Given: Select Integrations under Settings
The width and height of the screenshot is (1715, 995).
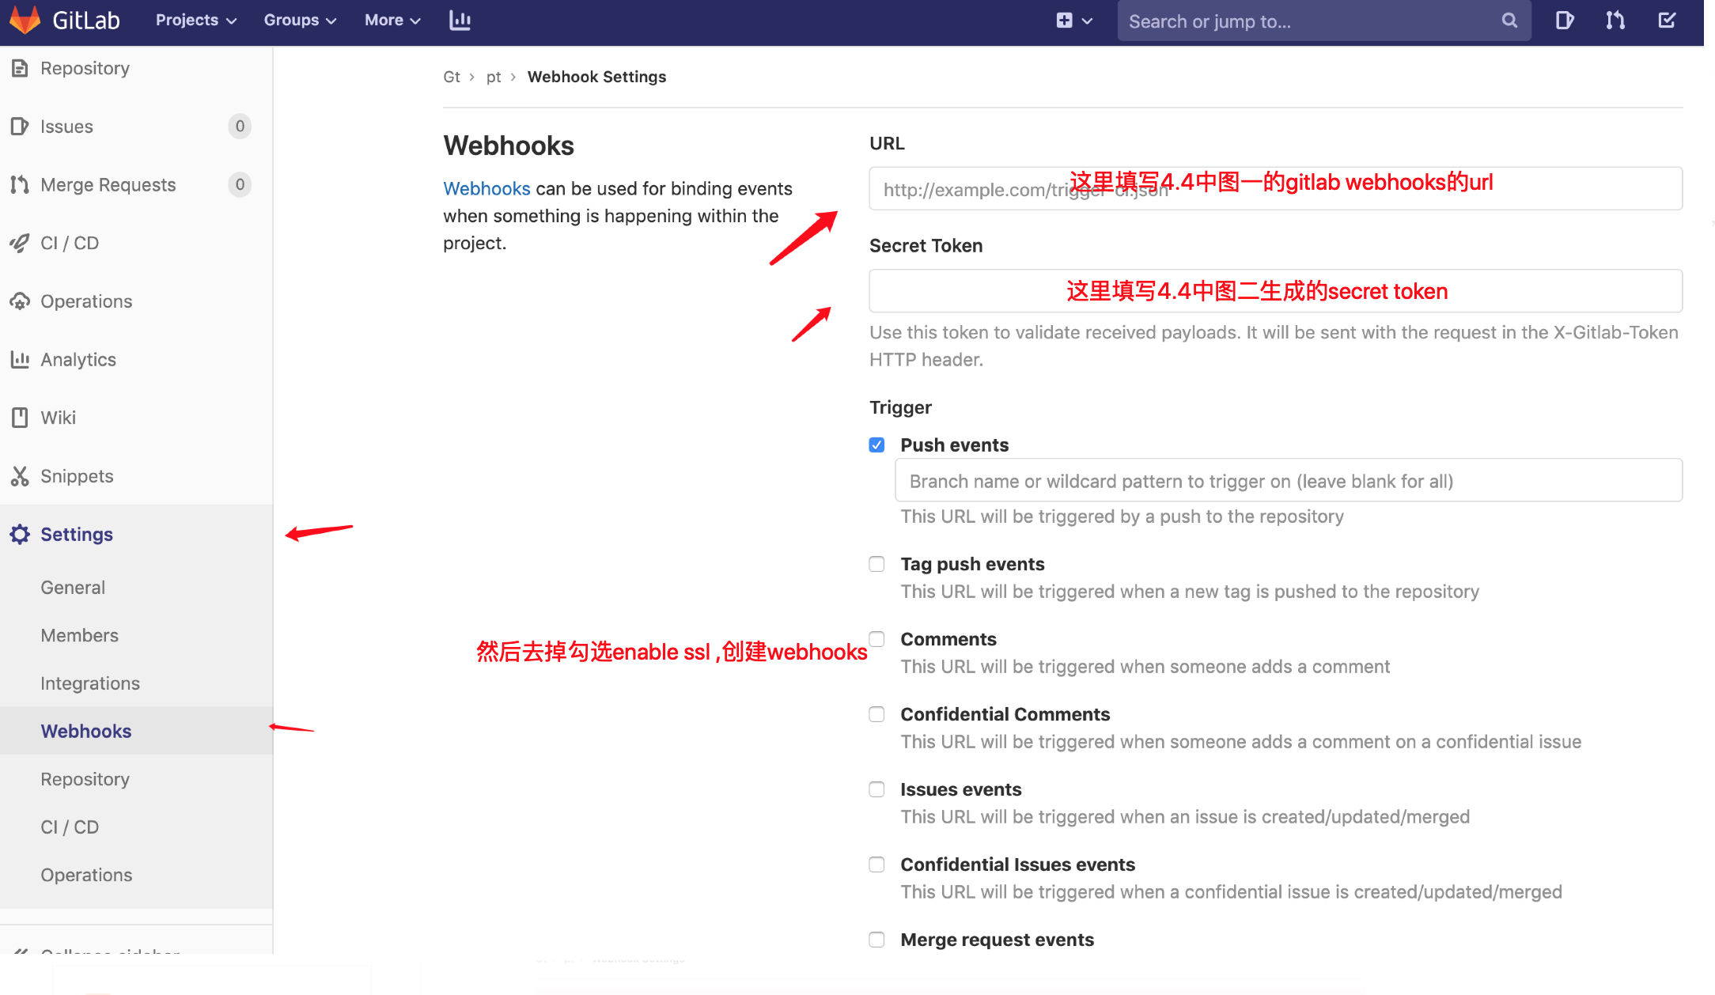Looking at the screenshot, I should tap(90, 683).
